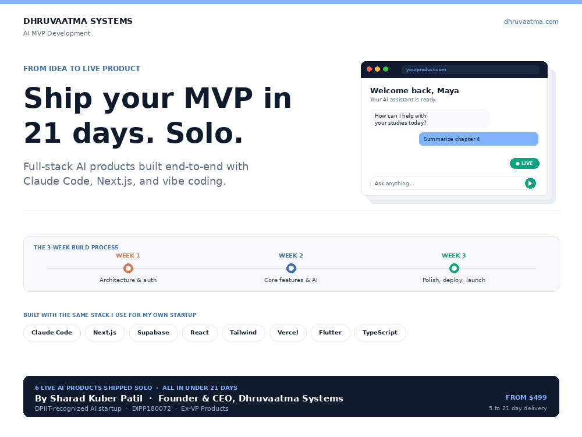Select the Tailwind chip

[243, 333]
